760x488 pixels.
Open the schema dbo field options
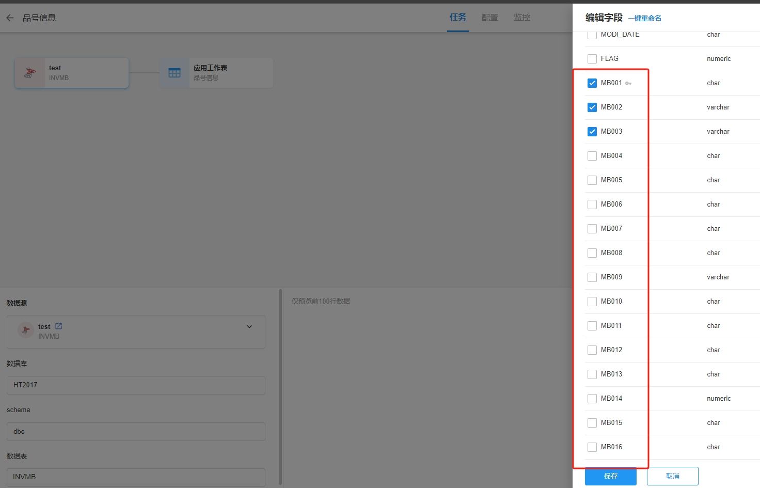click(136, 431)
